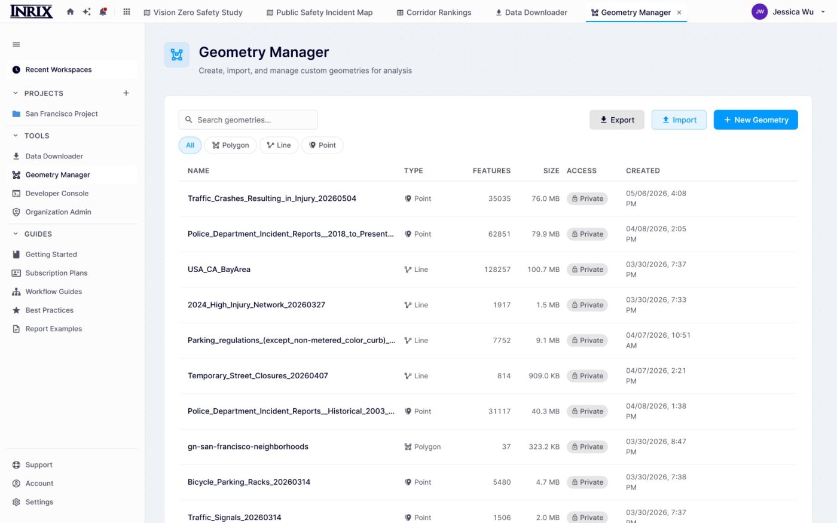Screen dimensions: 837x523
Task: Open San Francisco Project folder
Action: (x=72, y=114)
